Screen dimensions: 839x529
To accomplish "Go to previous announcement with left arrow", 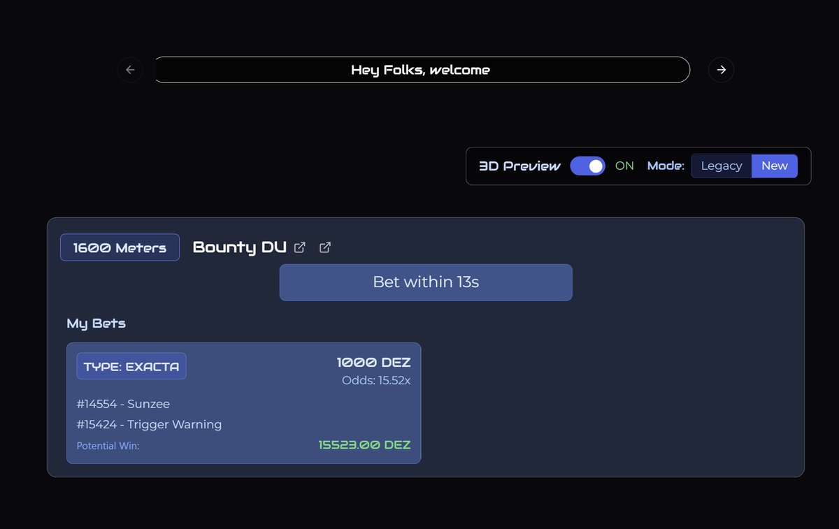I will point(130,70).
